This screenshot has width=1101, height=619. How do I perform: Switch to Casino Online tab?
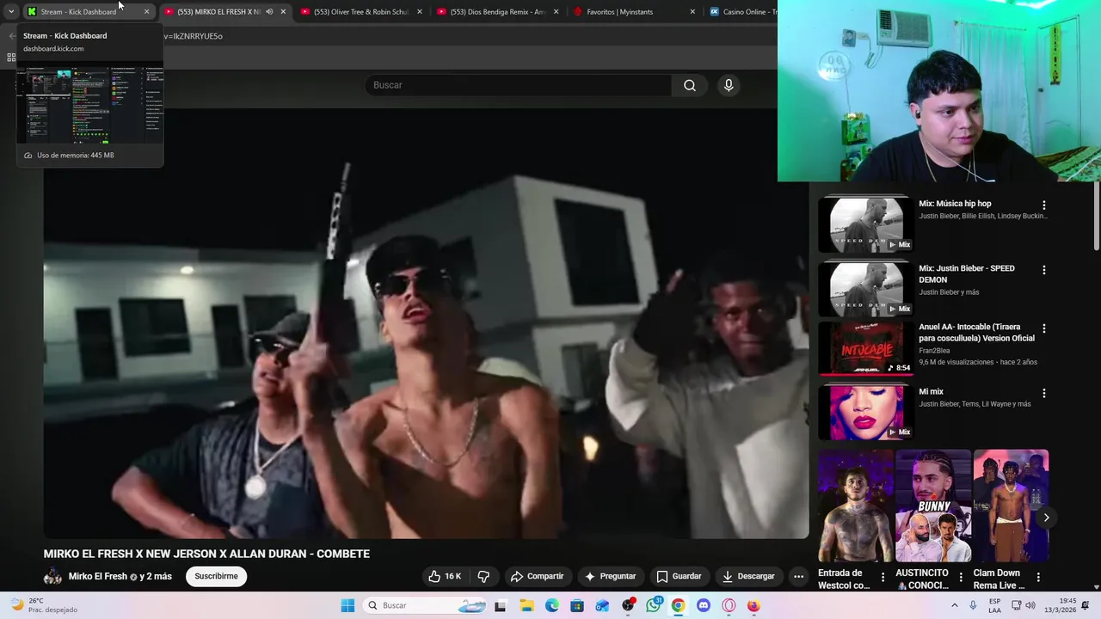741,12
